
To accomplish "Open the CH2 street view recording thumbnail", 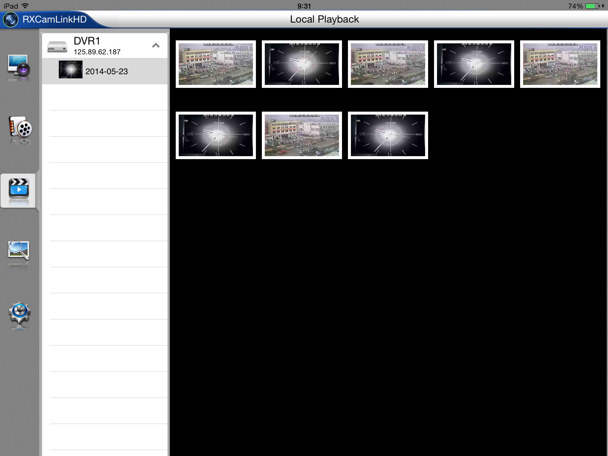I will tap(388, 64).
